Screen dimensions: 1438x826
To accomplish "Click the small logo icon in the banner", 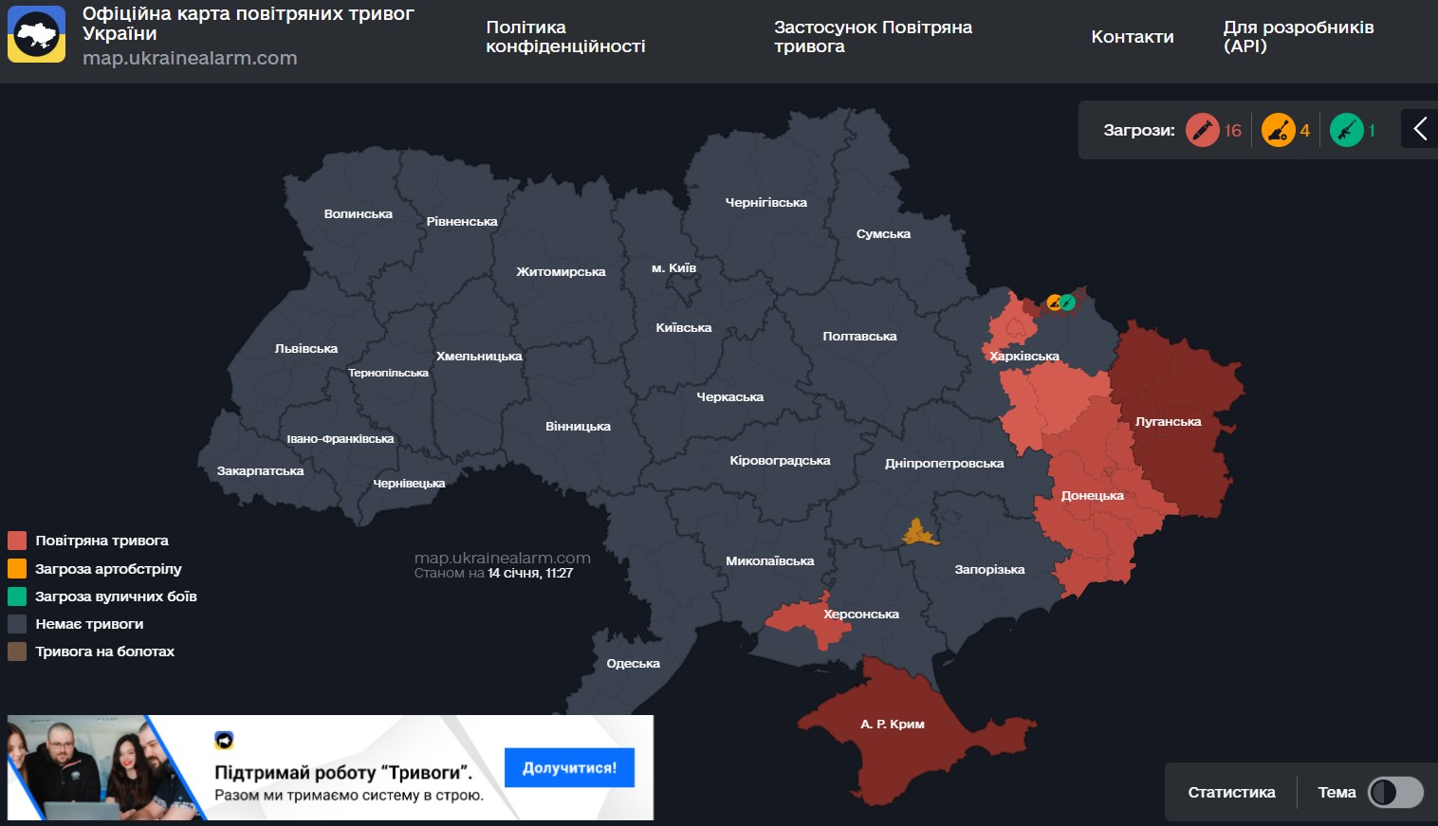I will click(224, 741).
